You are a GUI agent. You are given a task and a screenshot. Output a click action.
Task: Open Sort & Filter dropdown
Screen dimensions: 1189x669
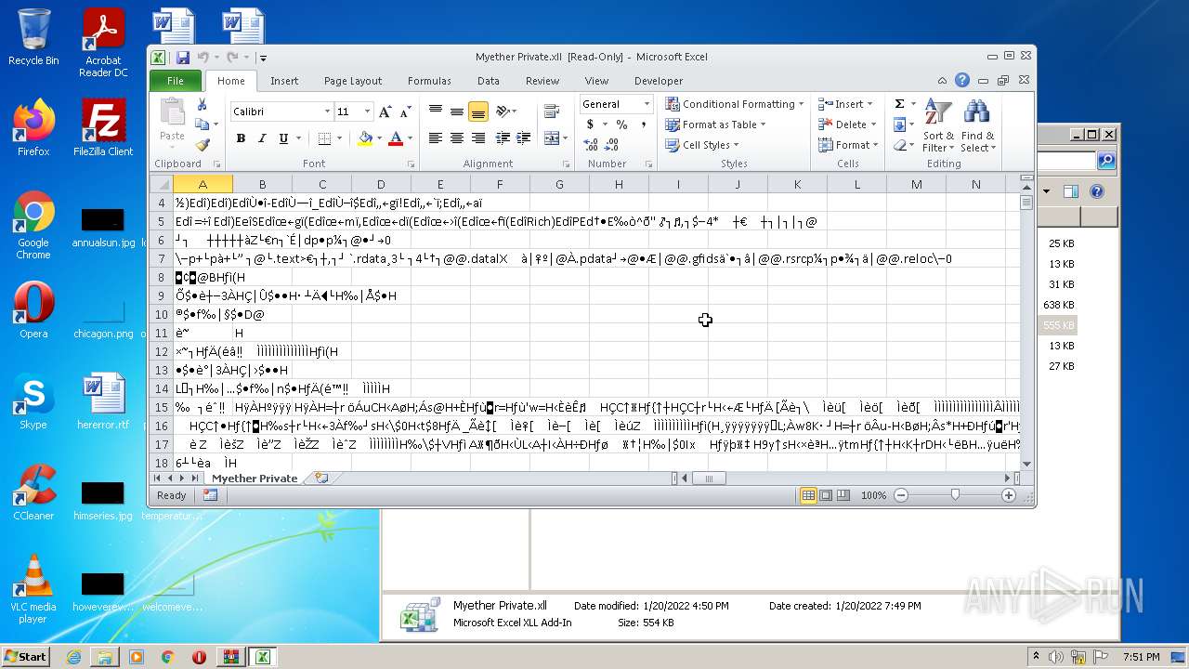938,124
